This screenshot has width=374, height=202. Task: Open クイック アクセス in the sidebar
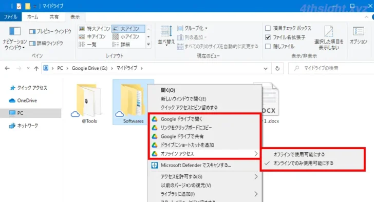[x=28, y=88]
